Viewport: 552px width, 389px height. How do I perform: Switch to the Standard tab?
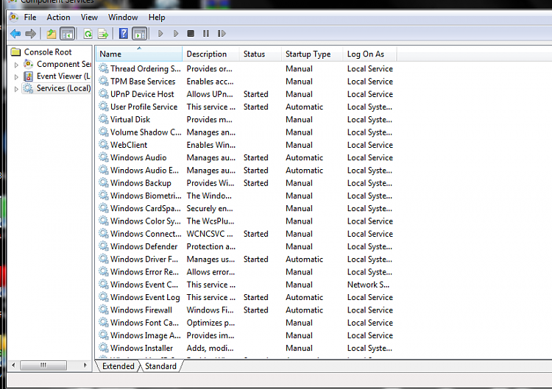point(160,366)
